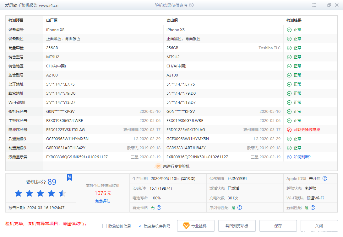
Task: Select the 读出值 MT9U2 sales model cell
Action: coord(173,57)
